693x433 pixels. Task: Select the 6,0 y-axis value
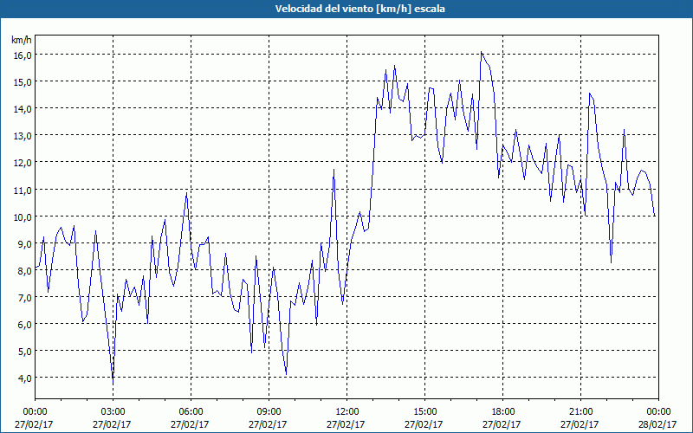[25, 325]
